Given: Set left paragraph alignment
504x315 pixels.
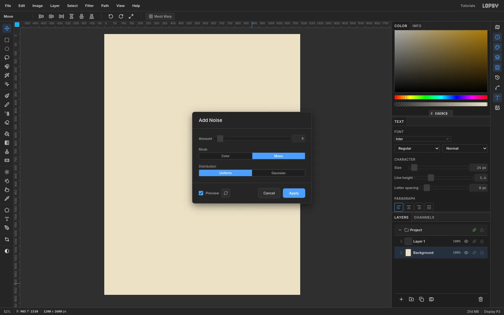Looking at the screenshot, I should point(398,207).
